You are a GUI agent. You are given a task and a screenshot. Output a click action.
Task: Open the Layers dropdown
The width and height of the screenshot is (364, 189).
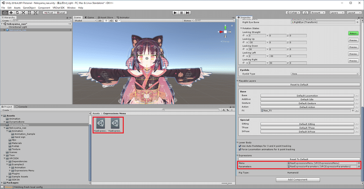[337, 13]
